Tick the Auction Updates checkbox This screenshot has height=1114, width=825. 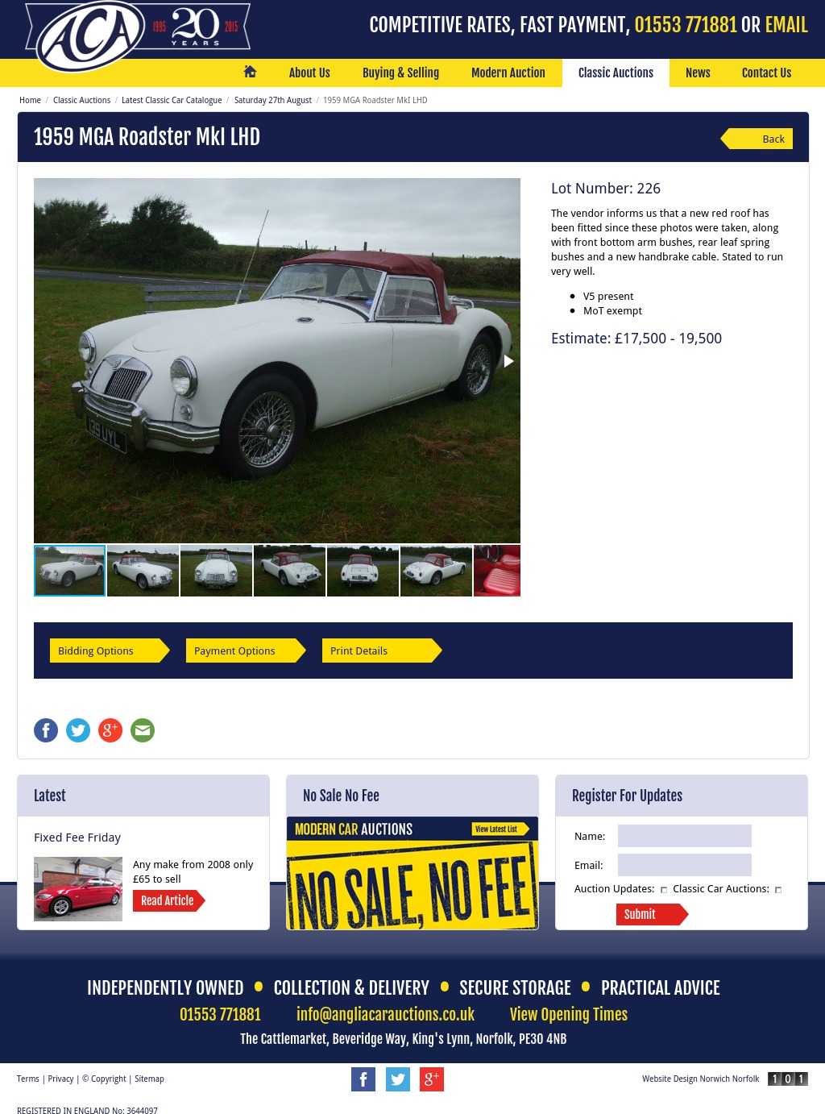pos(664,890)
